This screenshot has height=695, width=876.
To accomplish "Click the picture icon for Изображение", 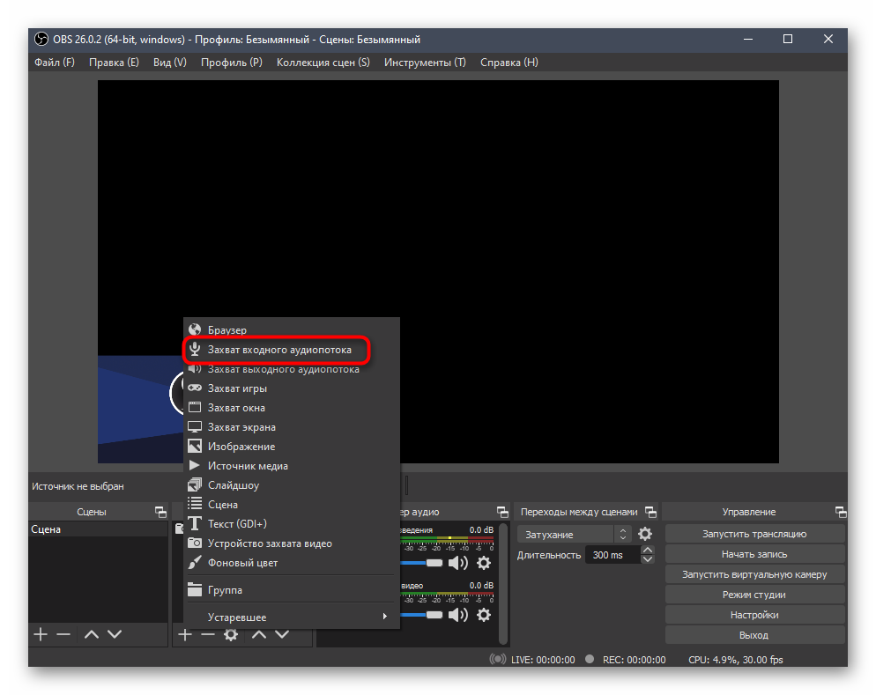I will click(x=195, y=446).
